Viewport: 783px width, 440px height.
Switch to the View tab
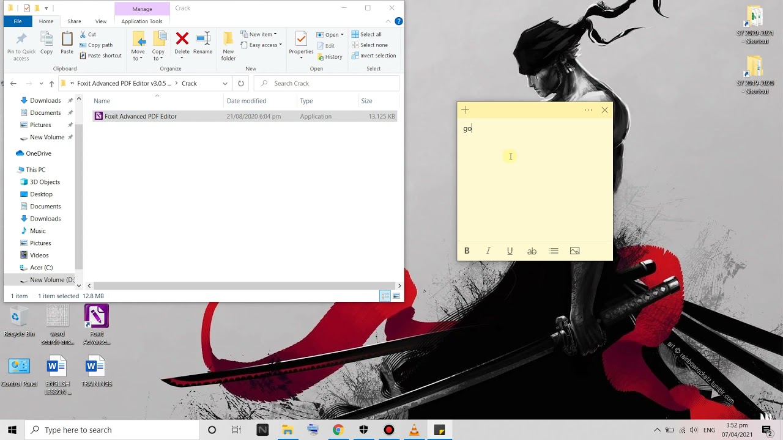101,21
